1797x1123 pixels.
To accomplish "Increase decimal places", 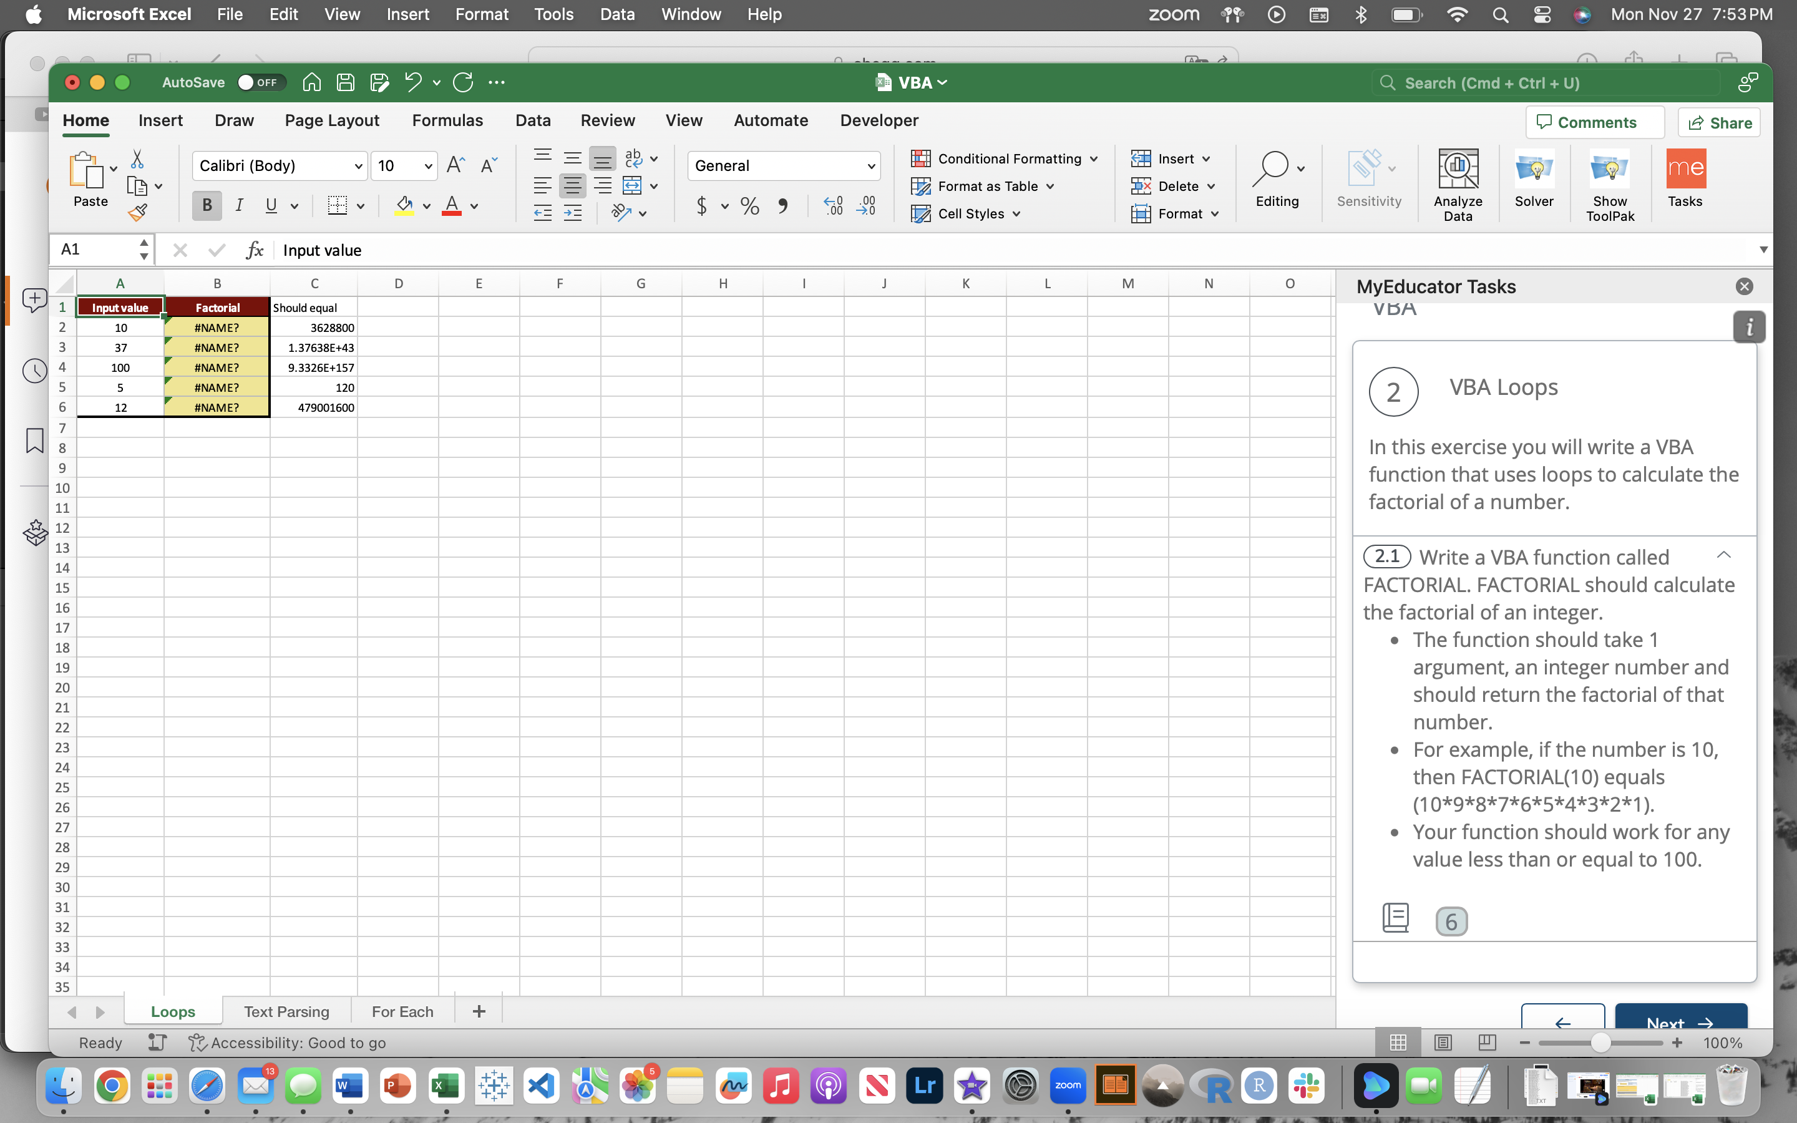I will pyautogui.click(x=833, y=207).
